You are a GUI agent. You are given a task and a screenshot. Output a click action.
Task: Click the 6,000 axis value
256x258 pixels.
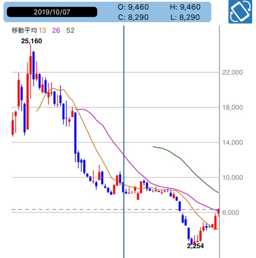231,212
